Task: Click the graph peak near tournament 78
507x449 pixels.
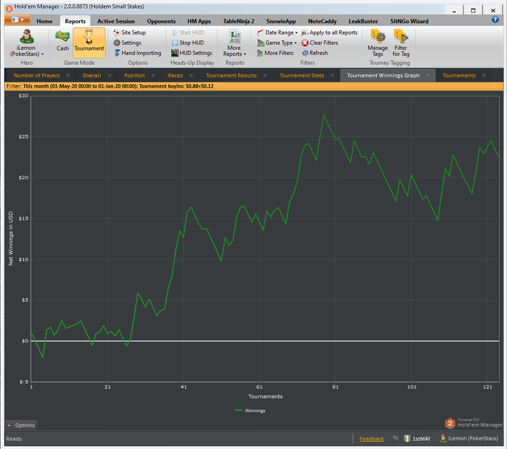Action: click(x=324, y=115)
